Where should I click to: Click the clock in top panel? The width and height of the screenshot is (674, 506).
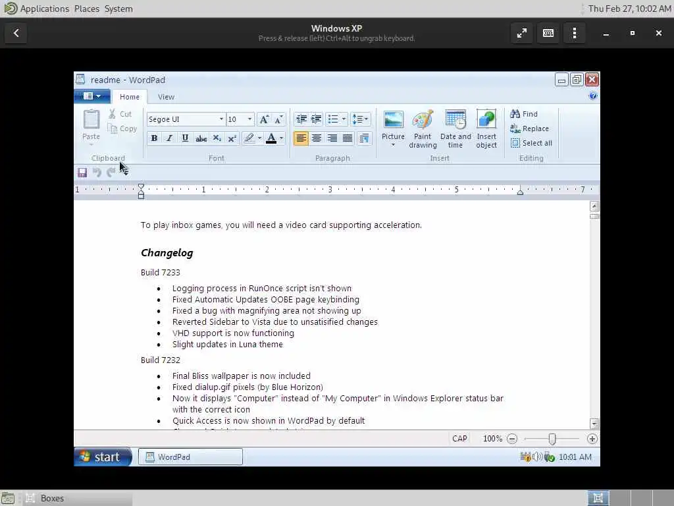(x=629, y=9)
